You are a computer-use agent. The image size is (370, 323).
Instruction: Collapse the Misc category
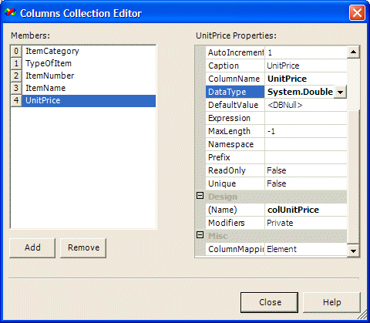point(200,235)
